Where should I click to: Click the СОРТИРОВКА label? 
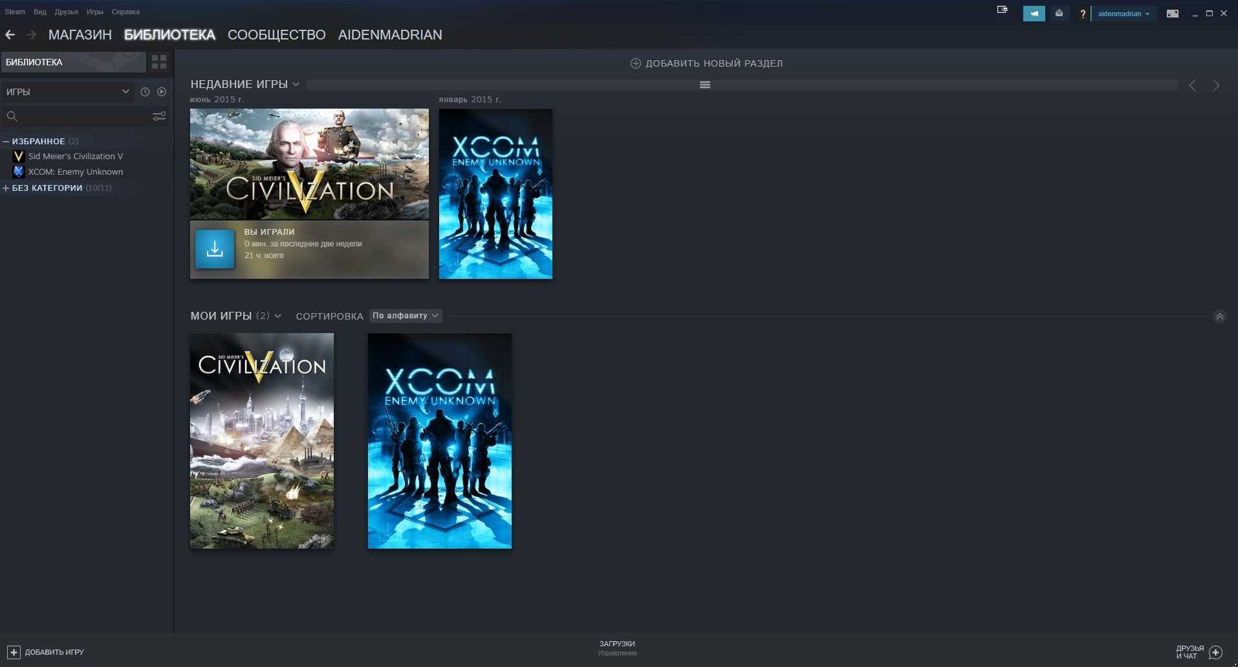[329, 316]
